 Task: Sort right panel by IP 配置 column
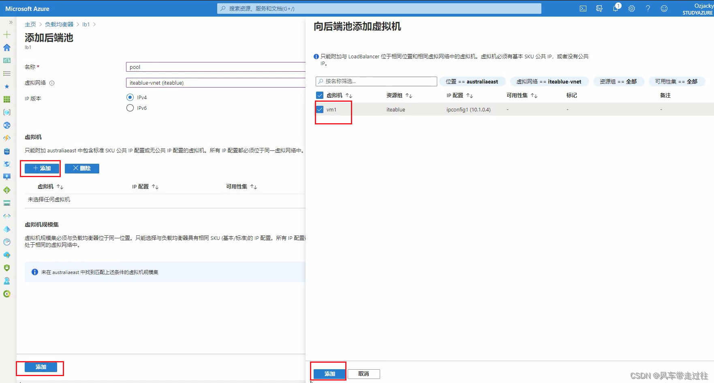[x=460, y=95]
